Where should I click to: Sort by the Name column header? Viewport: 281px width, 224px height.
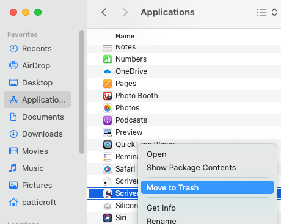pyautogui.click(x=125, y=36)
